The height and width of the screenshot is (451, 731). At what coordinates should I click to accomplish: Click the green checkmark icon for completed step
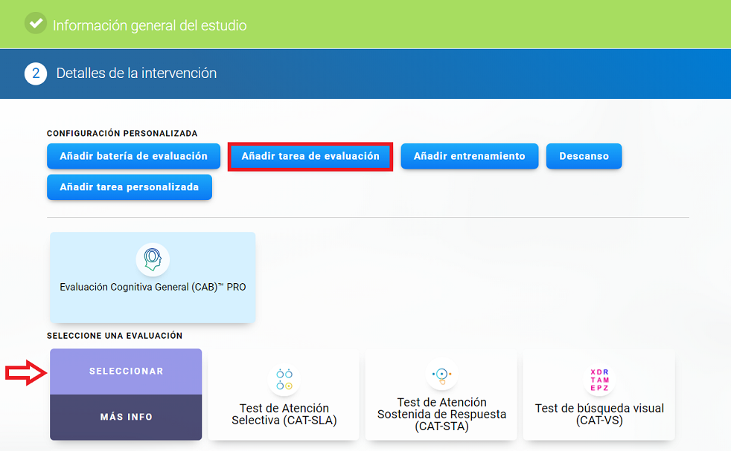click(35, 24)
